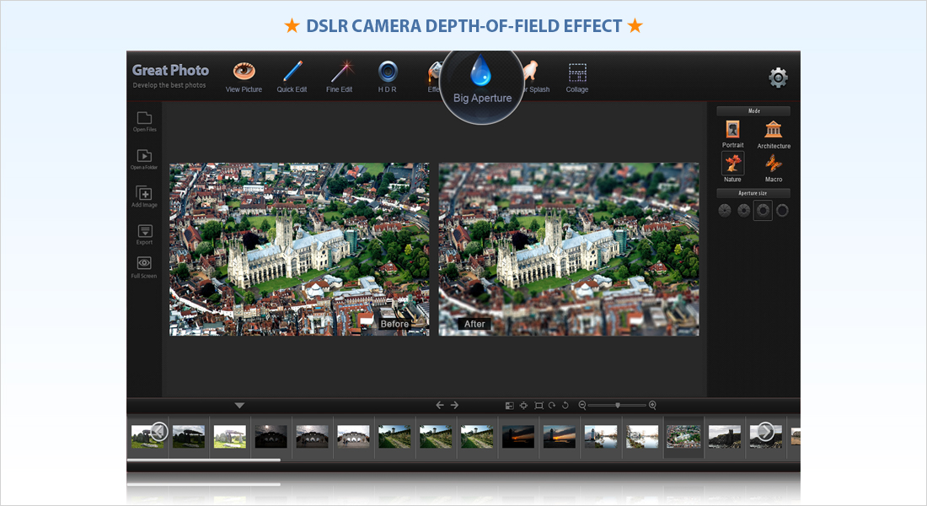
Task: Choose the Macro butterfly mode
Action: pyautogui.click(x=774, y=164)
